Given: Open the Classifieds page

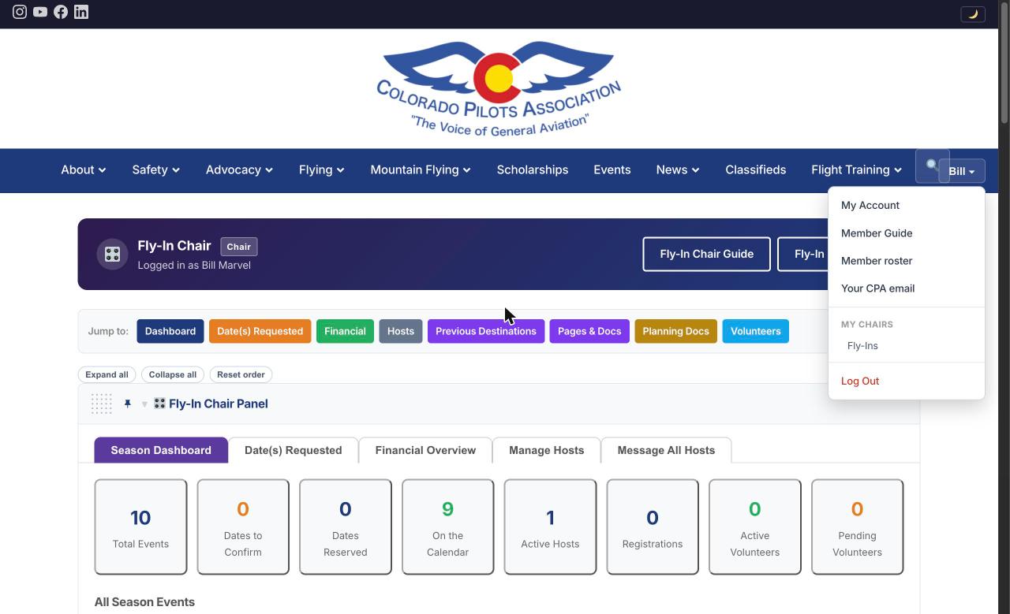Looking at the screenshot, I should tap(756, 169).
